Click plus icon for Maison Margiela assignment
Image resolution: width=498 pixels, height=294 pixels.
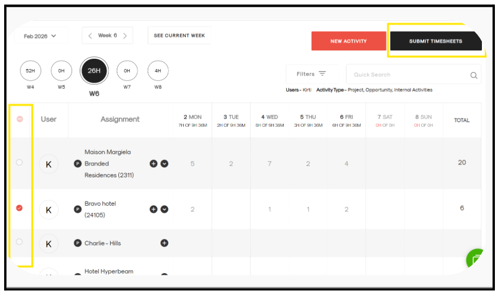(154, 164)
